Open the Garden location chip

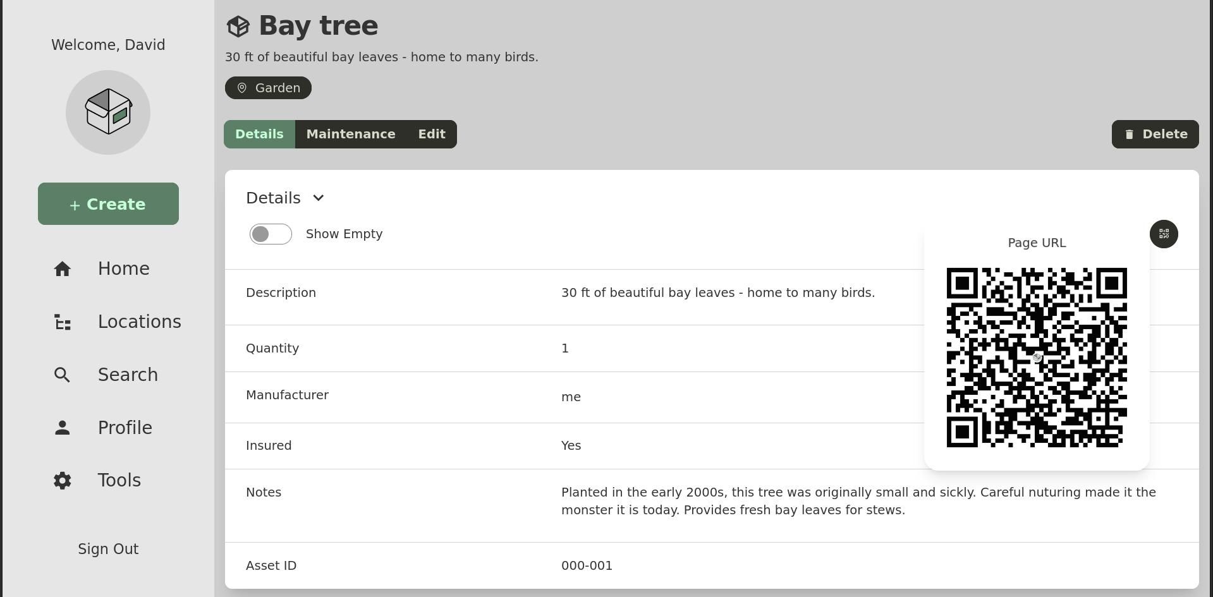268,88
